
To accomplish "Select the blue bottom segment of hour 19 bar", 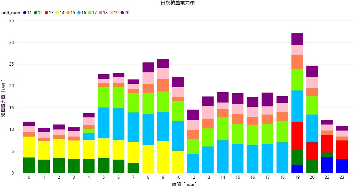I will 297,169.
